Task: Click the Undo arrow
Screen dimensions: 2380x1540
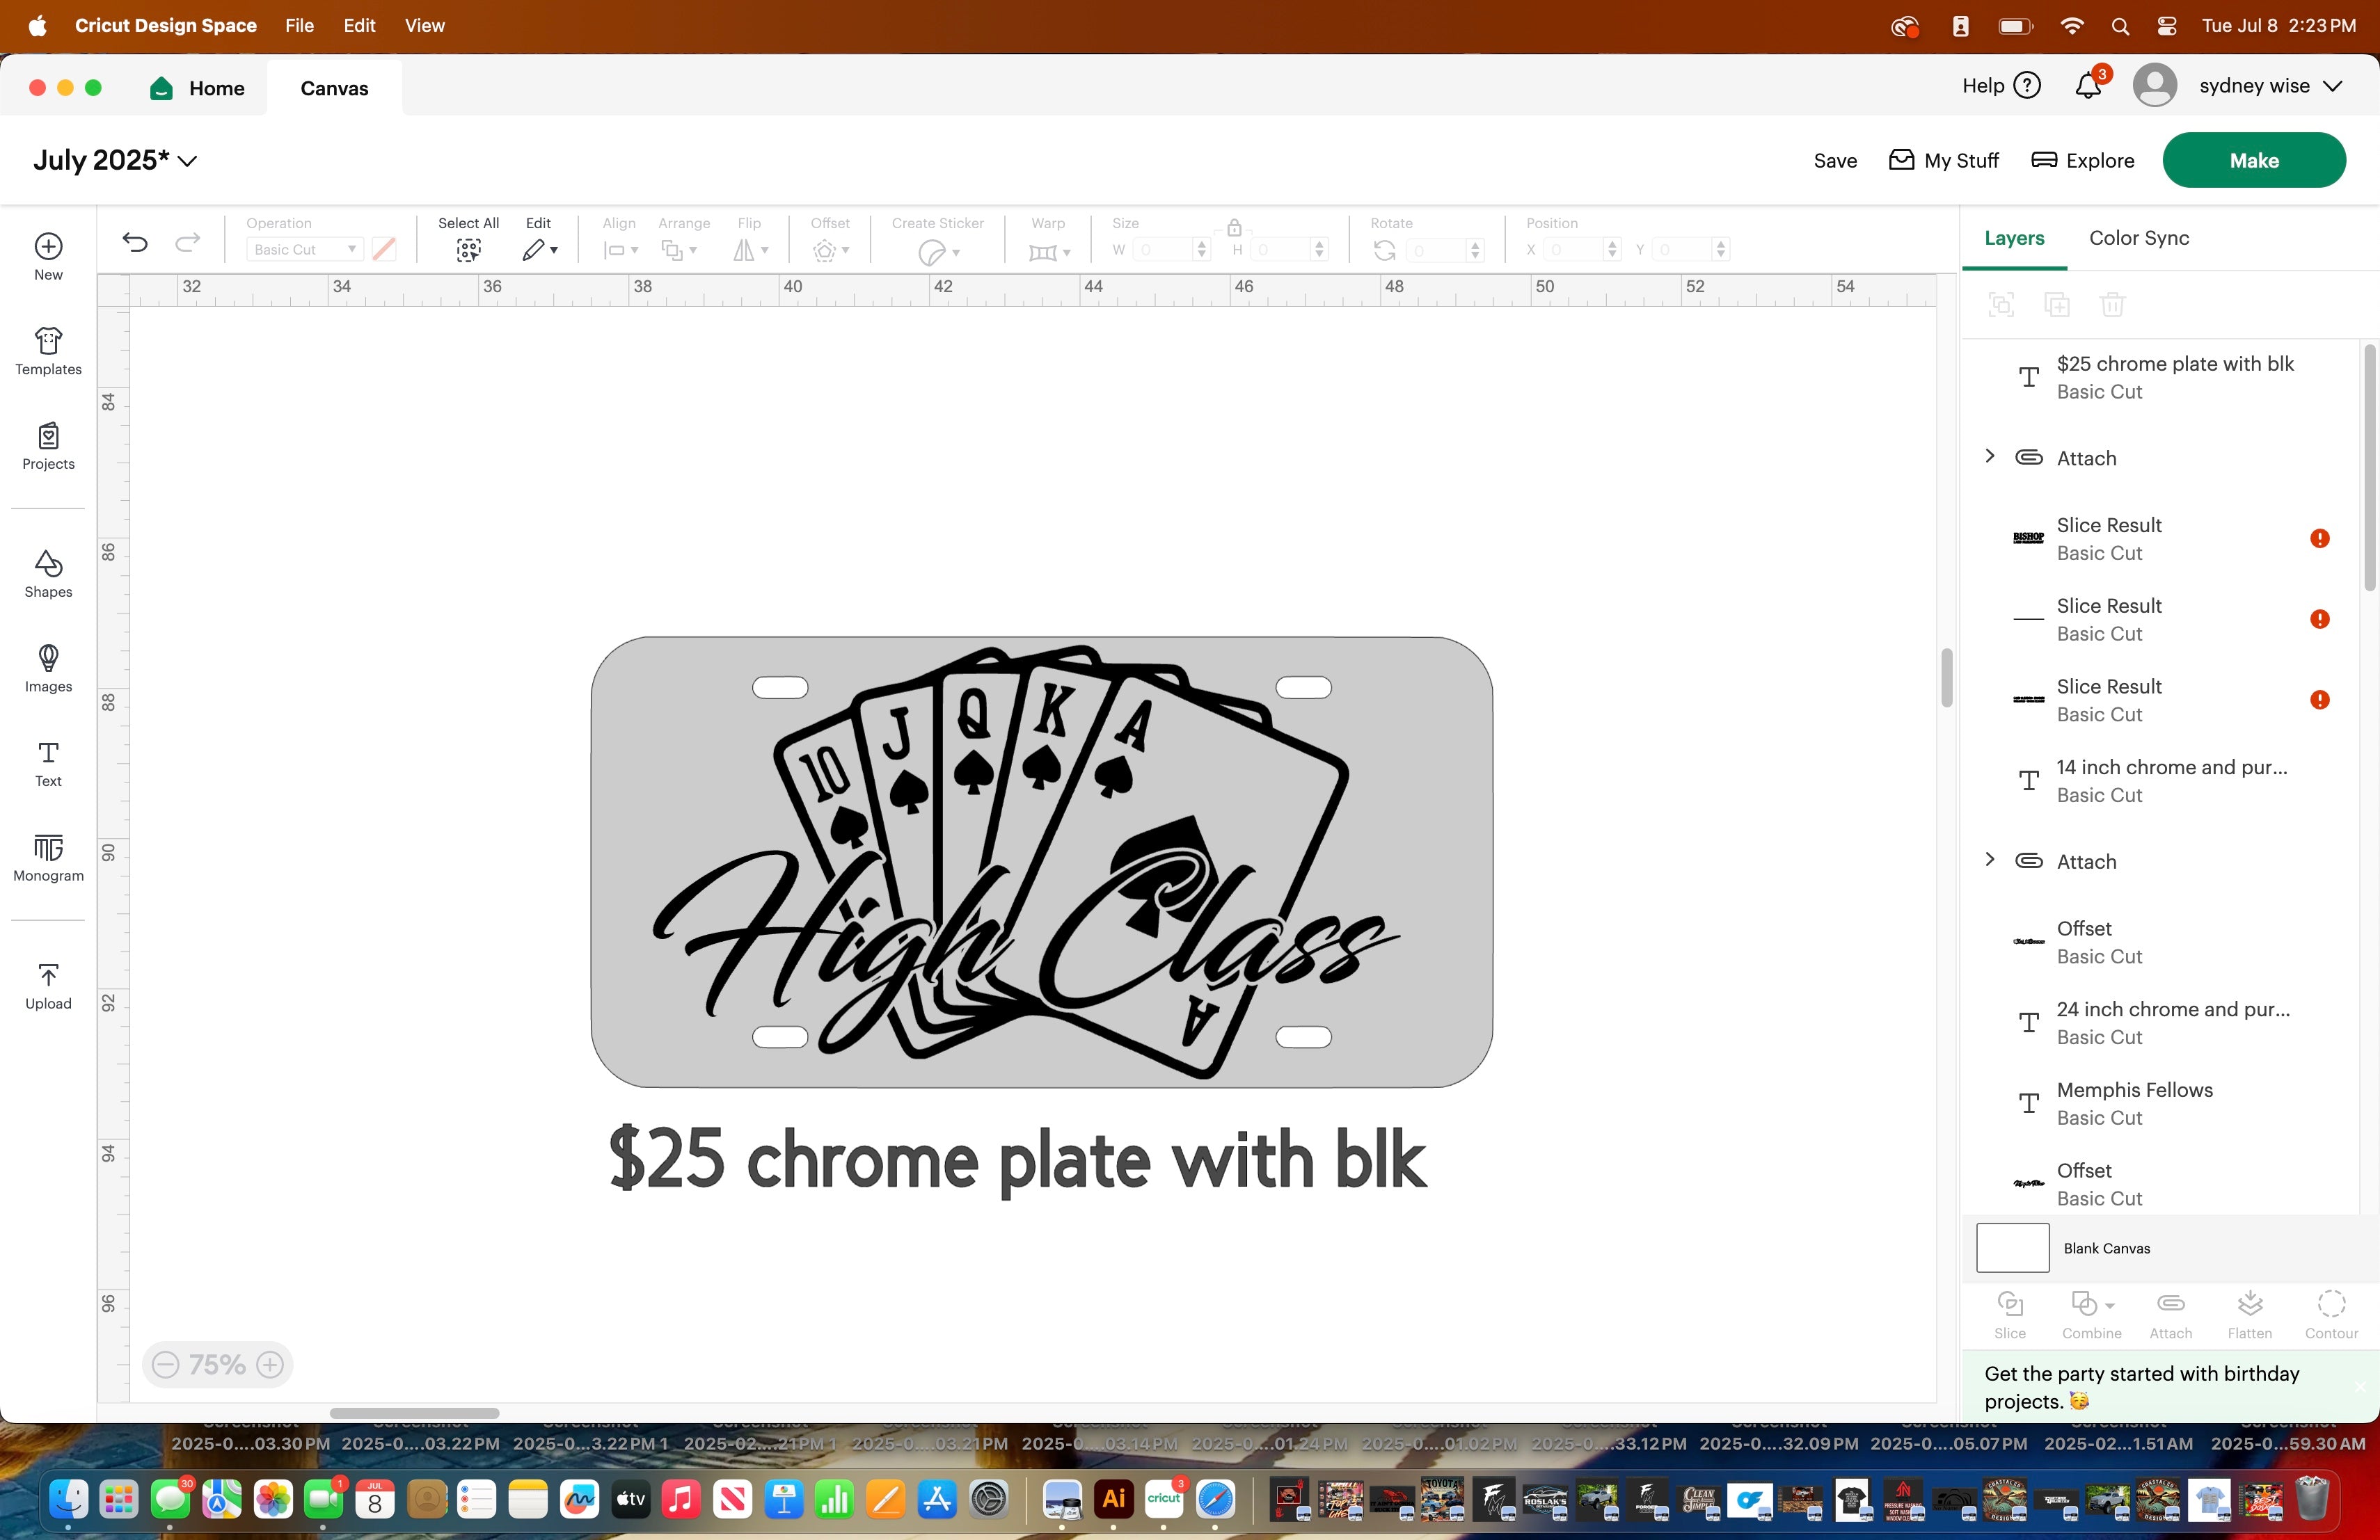Action: coord(135,242)
